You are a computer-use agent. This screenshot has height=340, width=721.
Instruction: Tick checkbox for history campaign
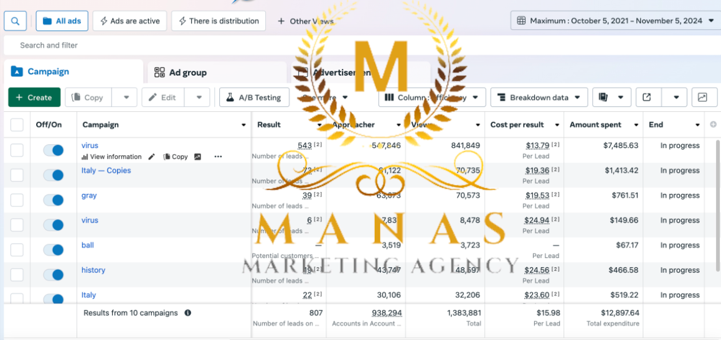click(x=17, y=274)
